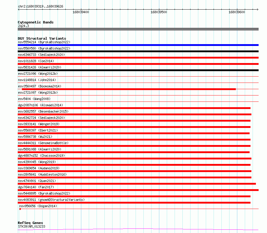The width and height of the screenshot is (267, 233).
Task: Click the 168039600 ruler position
Action: pyautogui.click(x=237, y=12)
